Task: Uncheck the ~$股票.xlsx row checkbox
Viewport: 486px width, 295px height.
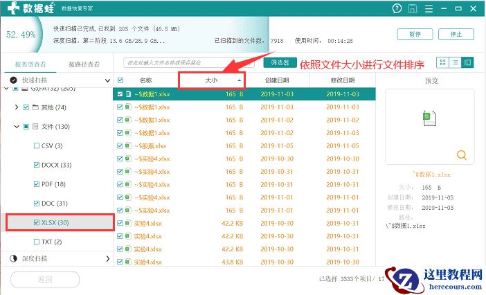Action: [120, 145]
